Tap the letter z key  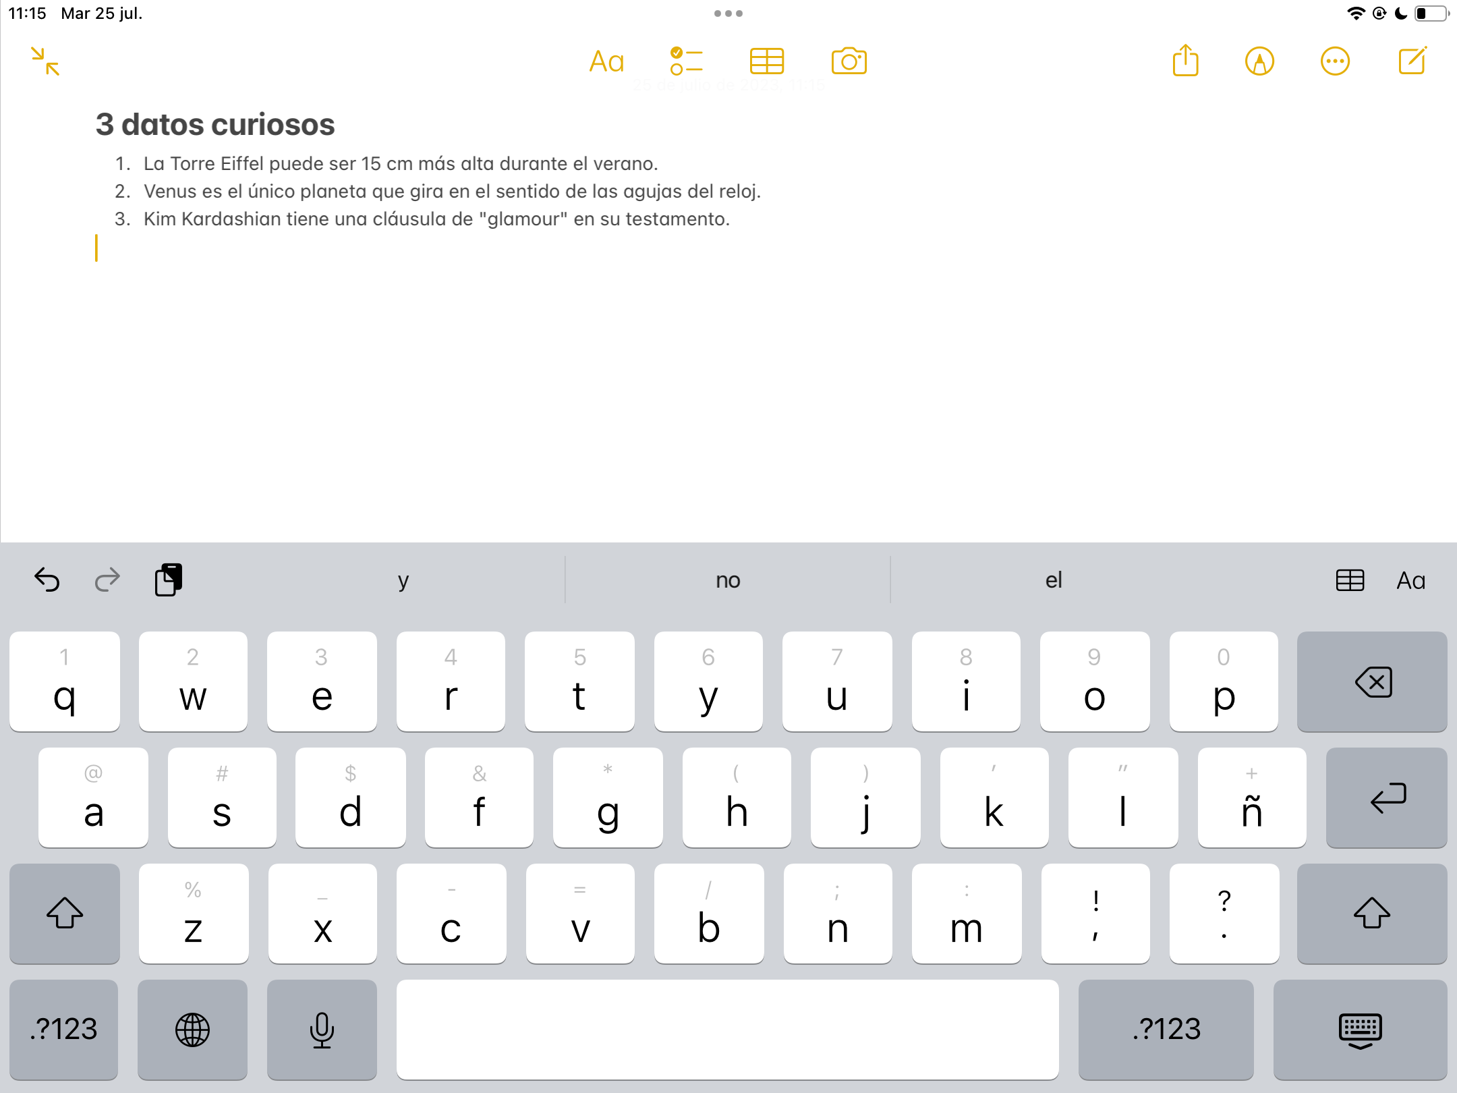click(x=194, y=914)
